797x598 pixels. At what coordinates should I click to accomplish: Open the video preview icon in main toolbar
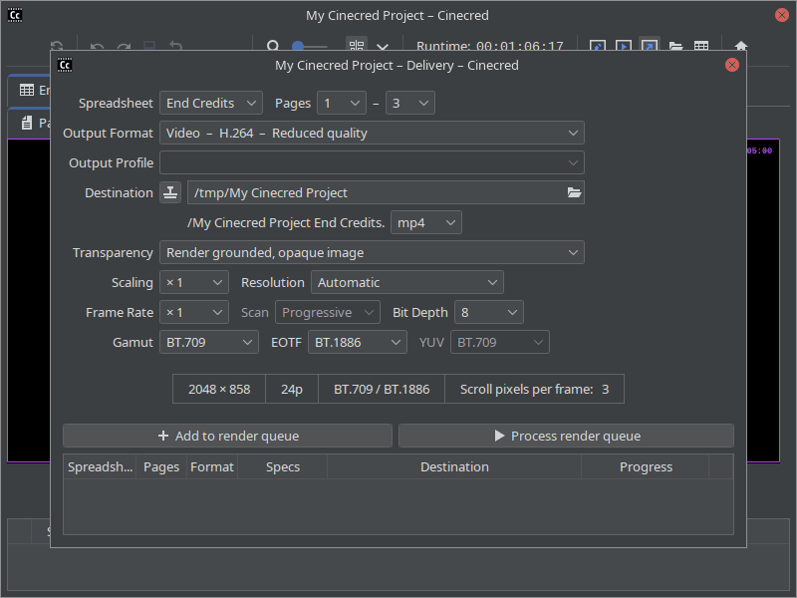pyautogui.click(x=624, y=46)
